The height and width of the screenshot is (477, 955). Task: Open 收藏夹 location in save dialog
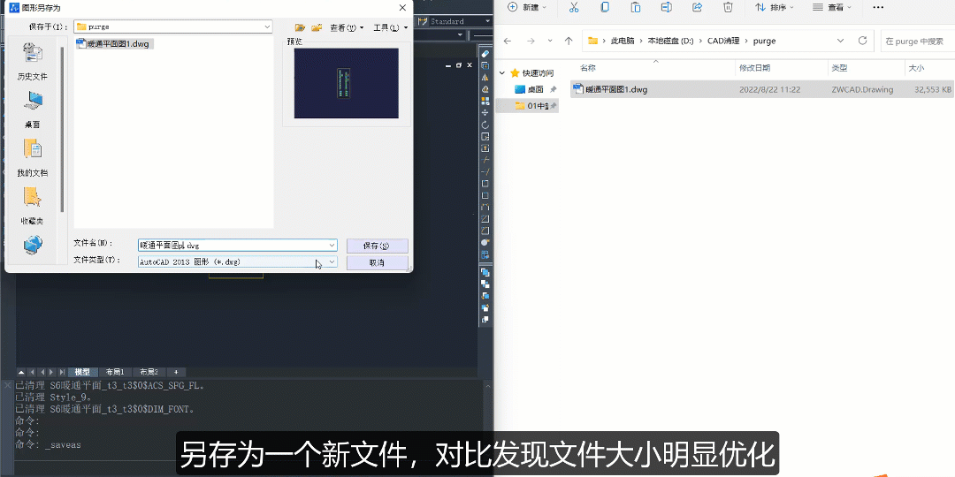click(x=33, y=206)
